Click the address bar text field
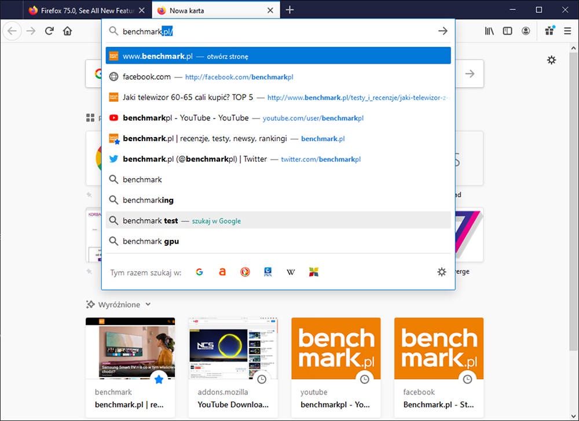This screenshot has width=579, height=421. coord(277,31)
